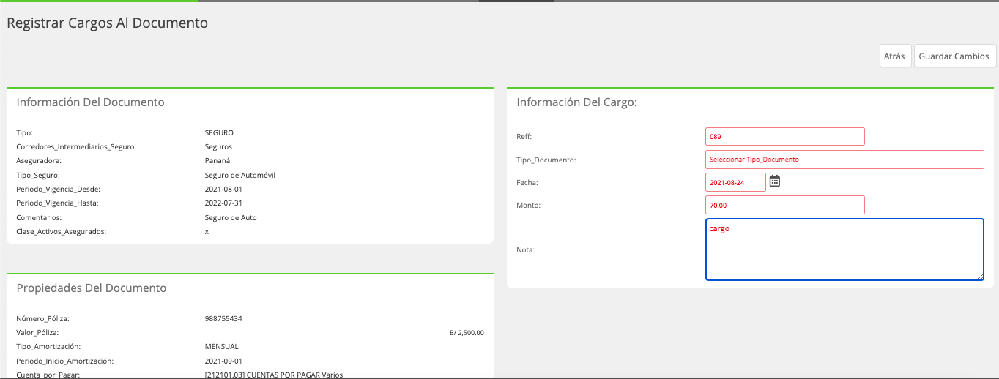Click the Reff field label
Screen dimensions: 999x379
pos(524,137)
